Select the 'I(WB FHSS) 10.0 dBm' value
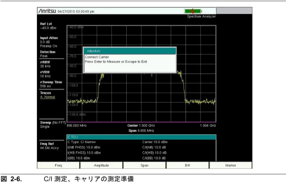The image size is (286, 191). pyautogui.click(x=84, y=153)
